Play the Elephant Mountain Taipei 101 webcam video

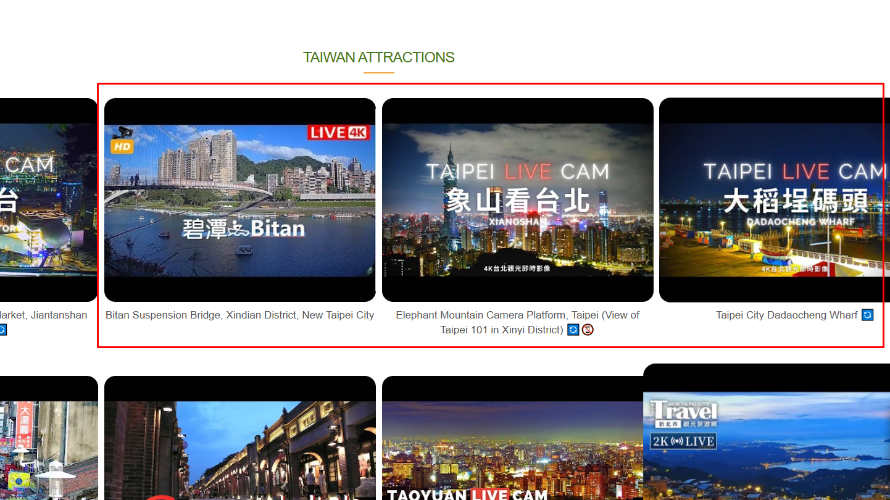(x=517, y=199)
